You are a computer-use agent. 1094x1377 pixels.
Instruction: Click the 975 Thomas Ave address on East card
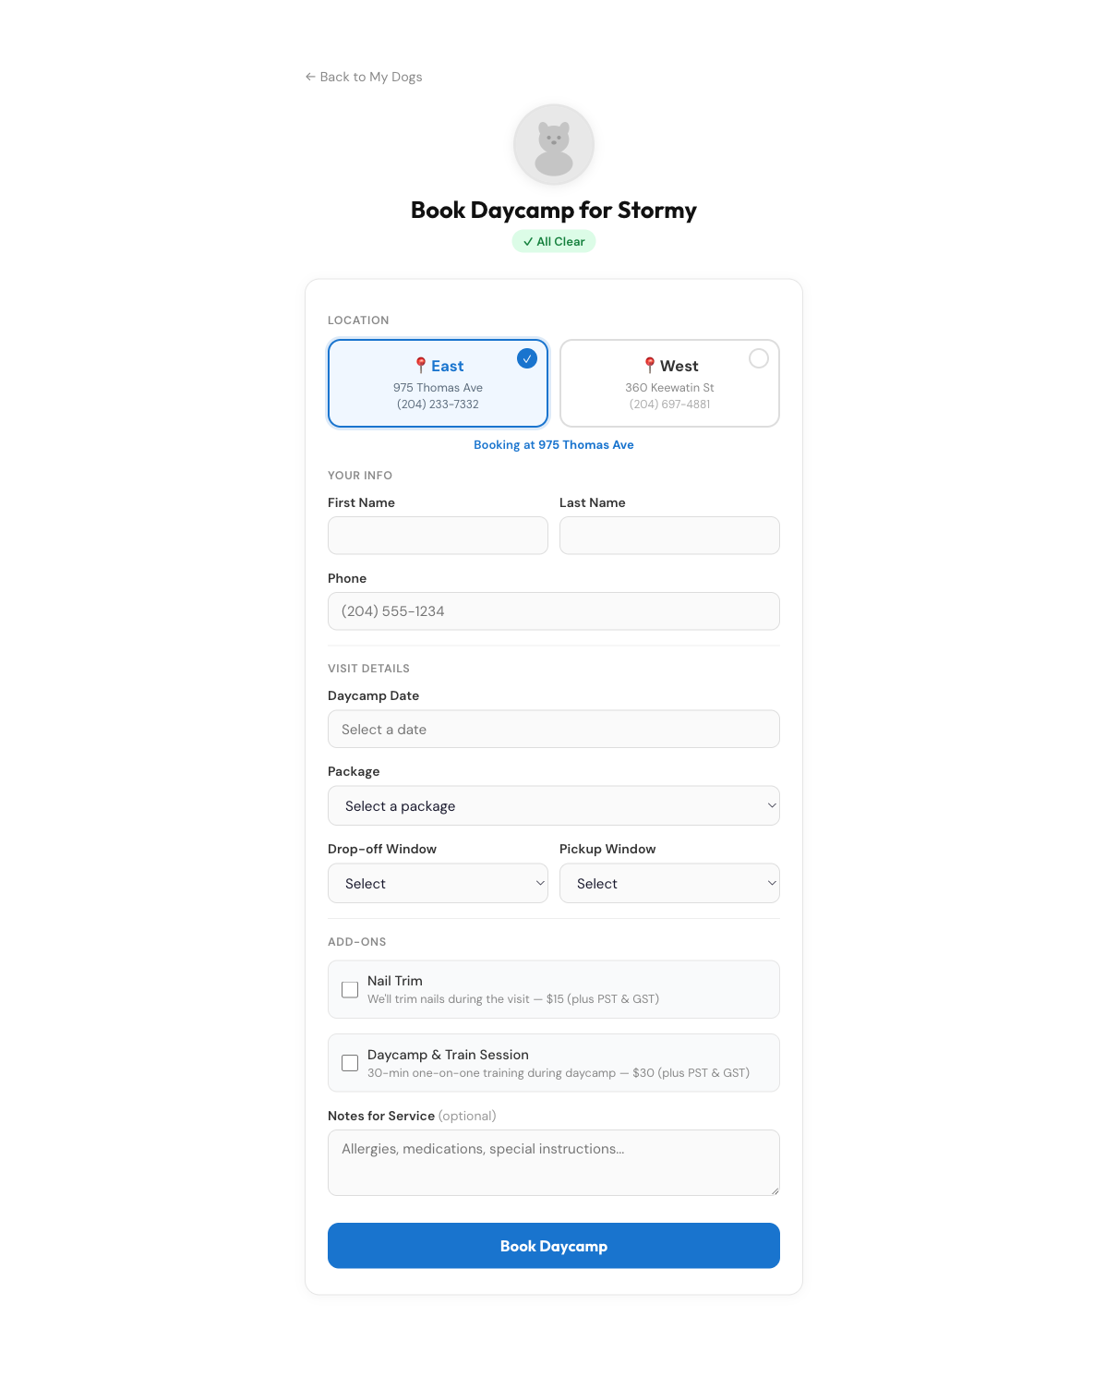438,388
